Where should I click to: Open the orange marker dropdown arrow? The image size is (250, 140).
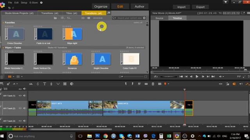click(168, 84)
